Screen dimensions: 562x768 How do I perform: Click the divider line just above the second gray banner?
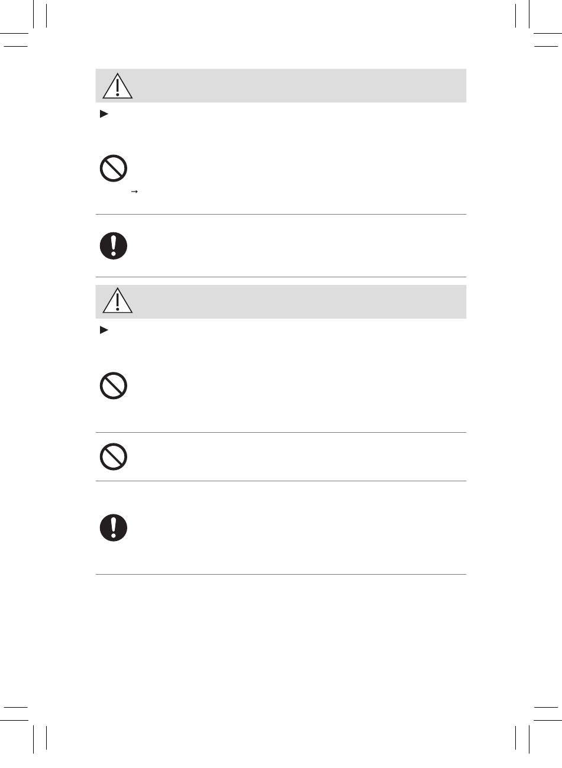click(281, 277)
